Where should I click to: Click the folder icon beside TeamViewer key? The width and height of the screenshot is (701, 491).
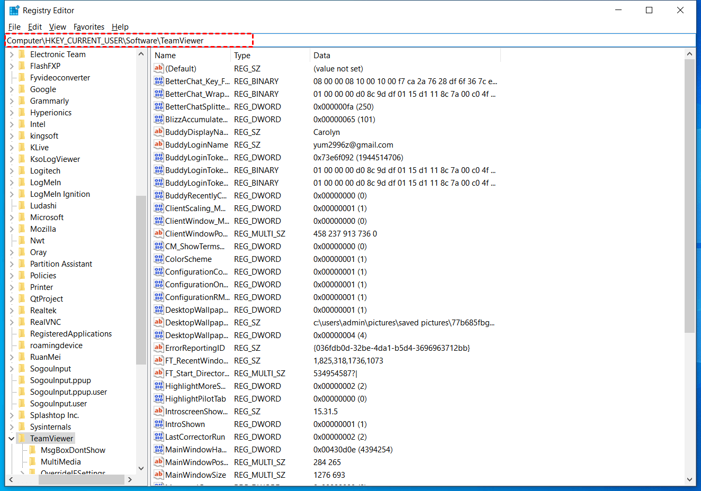click(22, 438)
